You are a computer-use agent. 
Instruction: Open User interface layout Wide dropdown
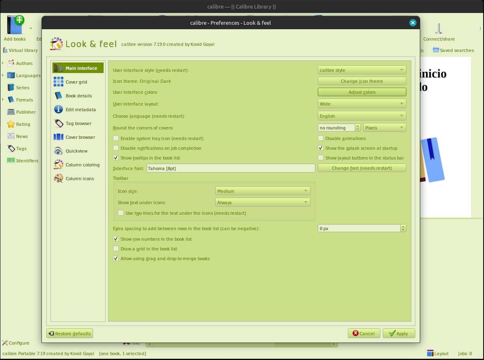362,103
